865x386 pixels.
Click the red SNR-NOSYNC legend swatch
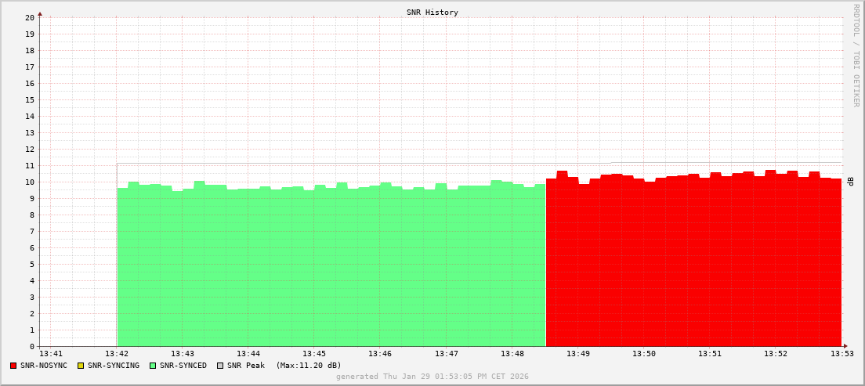(x=13, y=366)
